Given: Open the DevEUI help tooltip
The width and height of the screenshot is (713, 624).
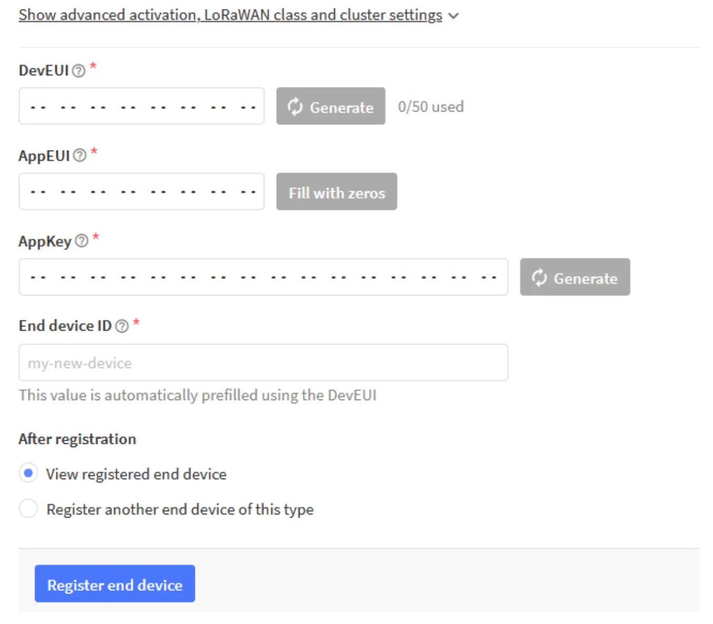Looking at the screenshot, I should (x=78, y=69).
